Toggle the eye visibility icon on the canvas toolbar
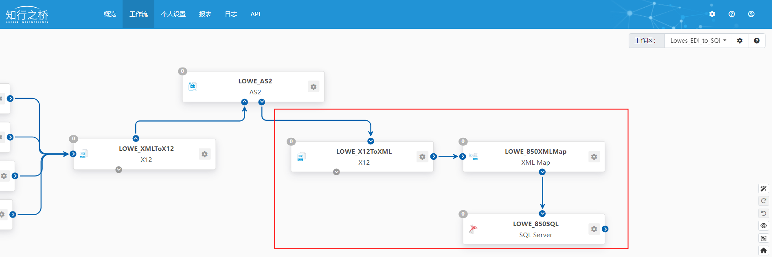Screen dimensions: 772x257 (763, 226)
